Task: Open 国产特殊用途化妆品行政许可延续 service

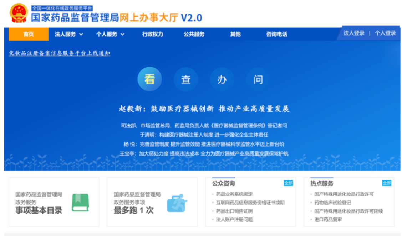Action: click(349, 211)
